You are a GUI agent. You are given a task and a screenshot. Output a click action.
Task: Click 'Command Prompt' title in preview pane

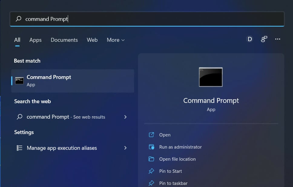(211, 100)
